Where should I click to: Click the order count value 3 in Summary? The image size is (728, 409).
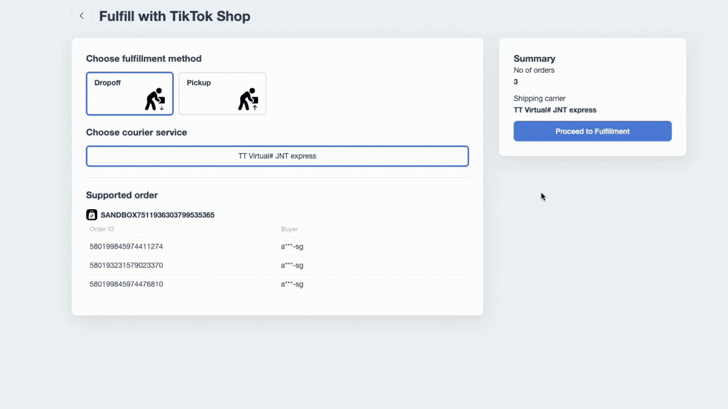click(516, 81)
